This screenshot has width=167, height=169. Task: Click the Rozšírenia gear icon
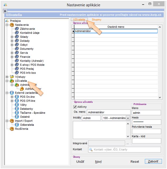(12, 129)
